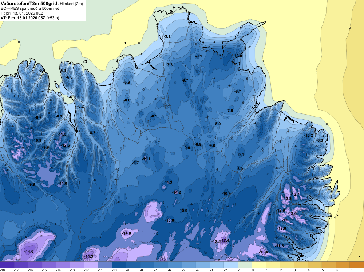Image resolution: width=364 pixels, height=272 pixels.
Task: Click the 5 label on the color scale
Action: coord(323,270)
